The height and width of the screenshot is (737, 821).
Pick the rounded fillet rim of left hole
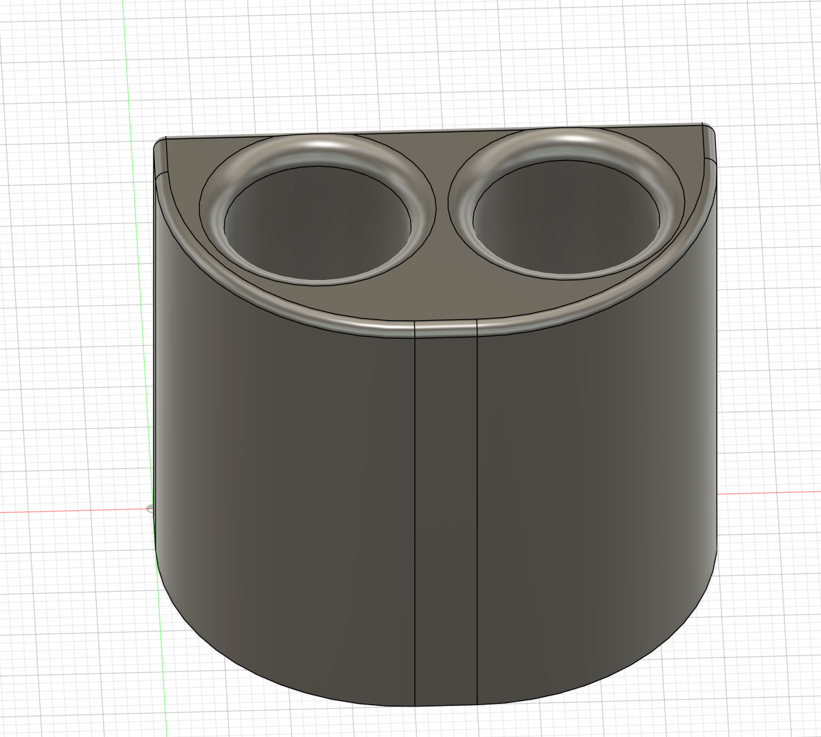pyautogui.click(x=320, y=149)
